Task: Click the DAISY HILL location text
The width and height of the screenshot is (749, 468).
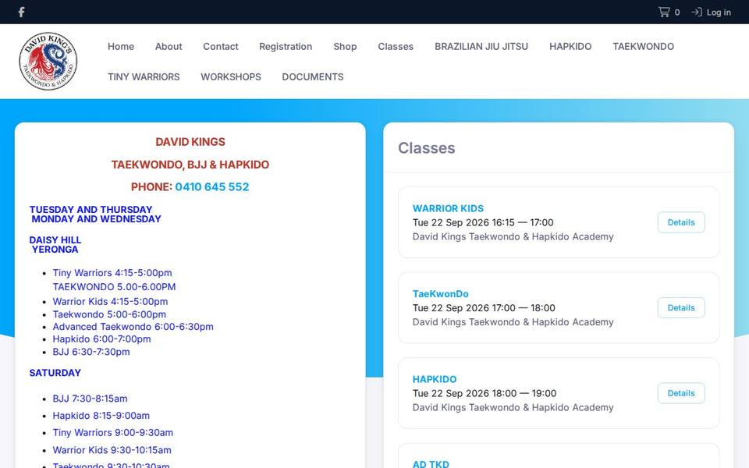Action: click(55, 239)
